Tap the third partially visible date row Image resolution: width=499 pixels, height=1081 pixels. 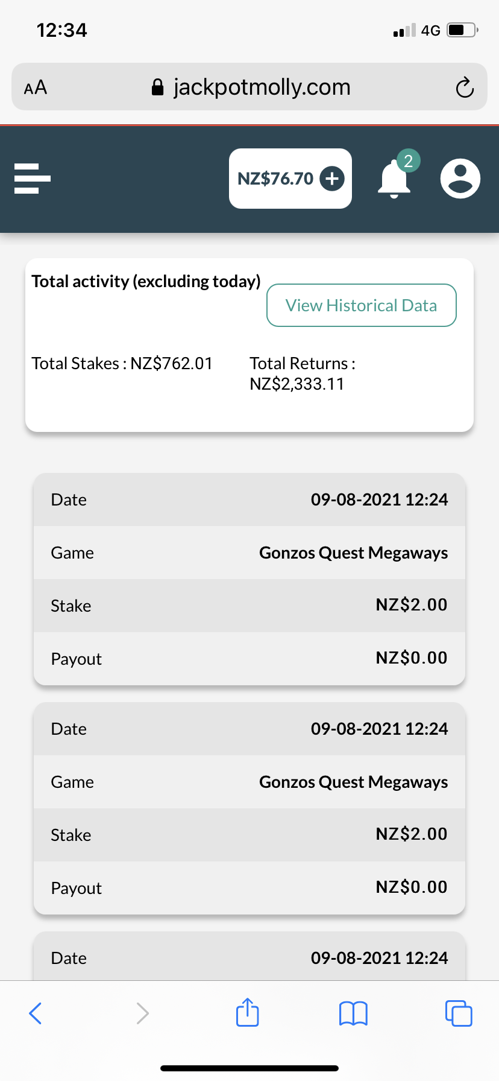click(249, 958)
